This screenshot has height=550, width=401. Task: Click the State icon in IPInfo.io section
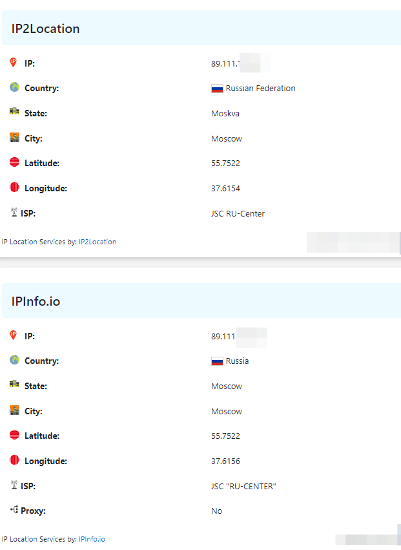click(14, 384)
